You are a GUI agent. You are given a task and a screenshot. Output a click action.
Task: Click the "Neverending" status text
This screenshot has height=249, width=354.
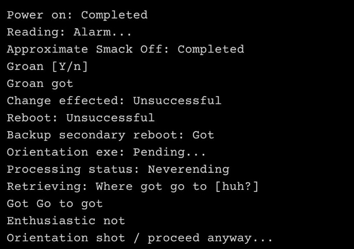pyautogui.click(x=188, y=169)
